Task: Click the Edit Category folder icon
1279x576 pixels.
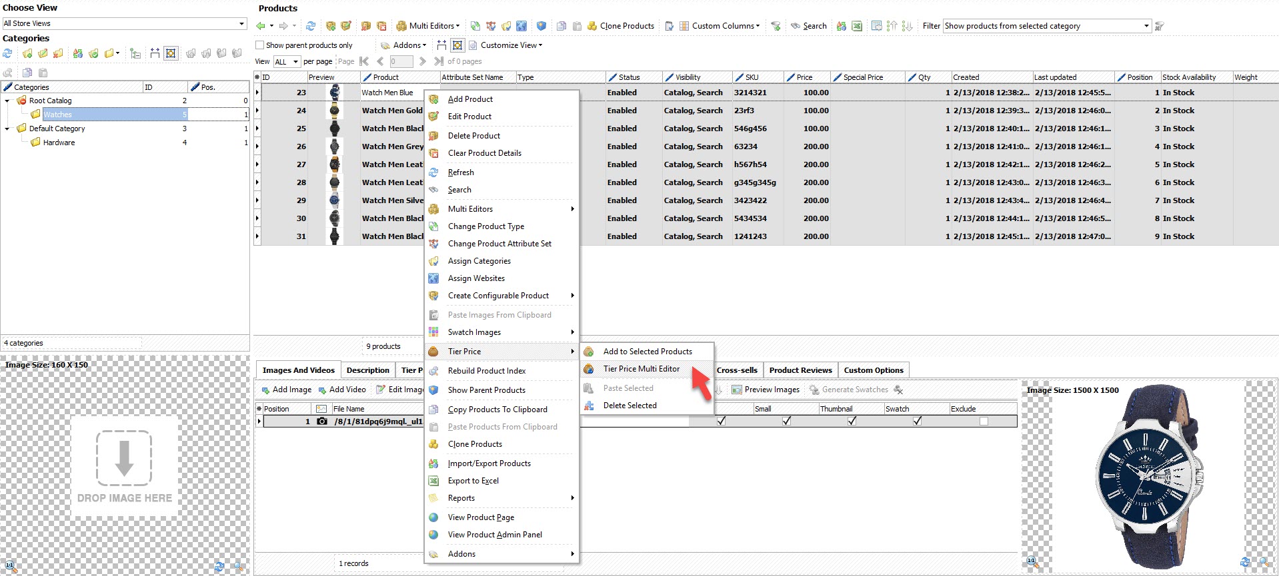Action: pyautogui.click(x=43, y=53)
